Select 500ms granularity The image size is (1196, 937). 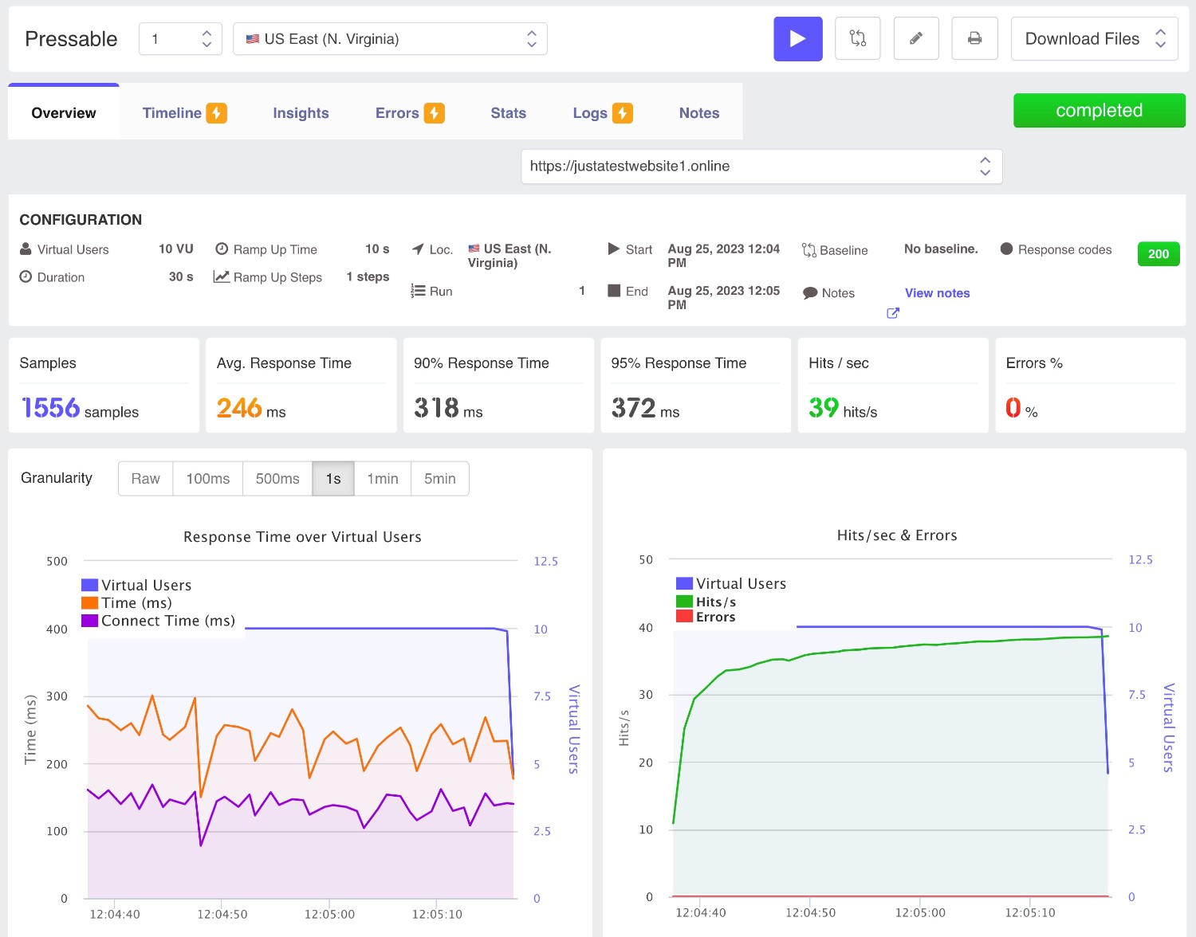(x=277, y=478)
